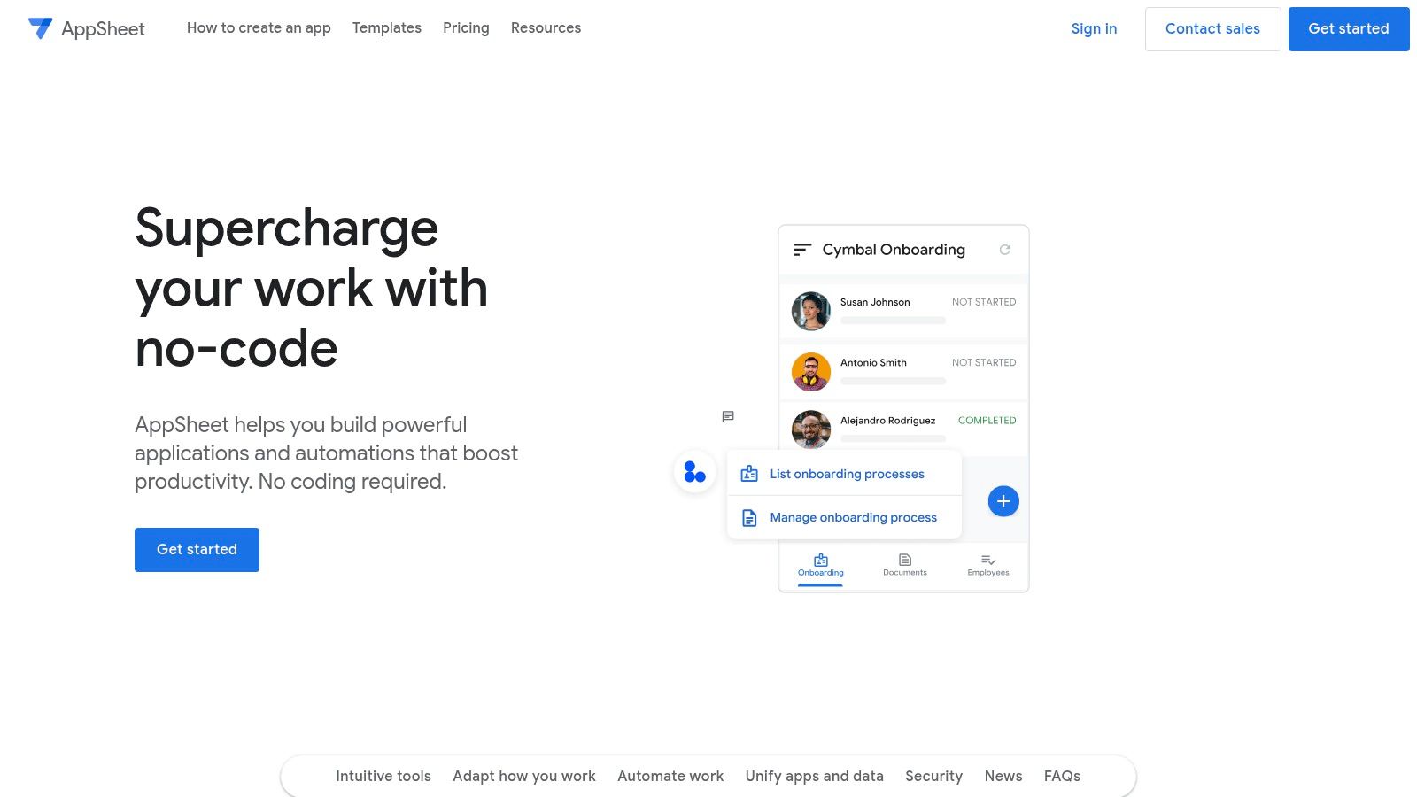
Task: Open the Security section link
Action: pos(933,776)
